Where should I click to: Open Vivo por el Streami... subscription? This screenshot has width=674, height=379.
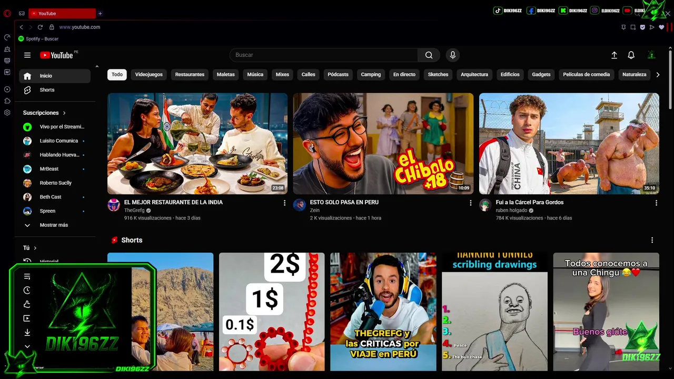coord(55,127)
